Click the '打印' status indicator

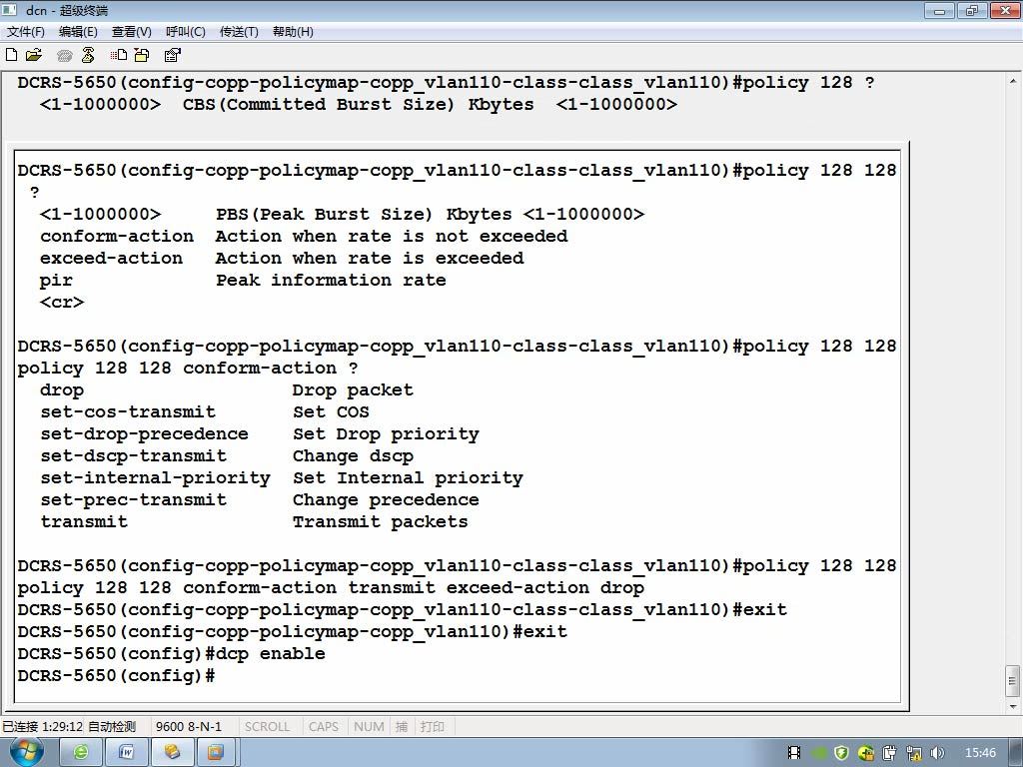[x=432, y=727]
